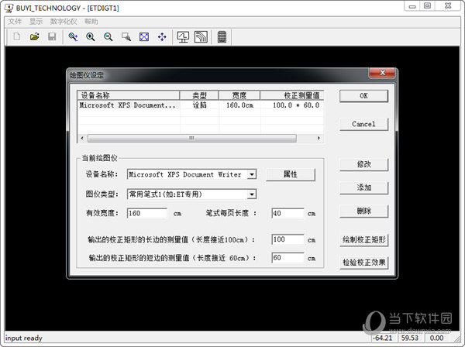465x347 pixels.
Task: Click the 删除 button
Action: click(x=363, y=211)
